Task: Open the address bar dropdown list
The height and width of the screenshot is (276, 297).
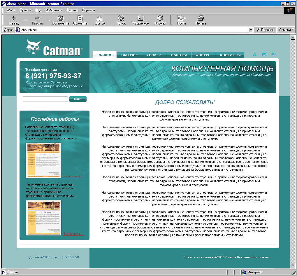Action: (251, 30)
